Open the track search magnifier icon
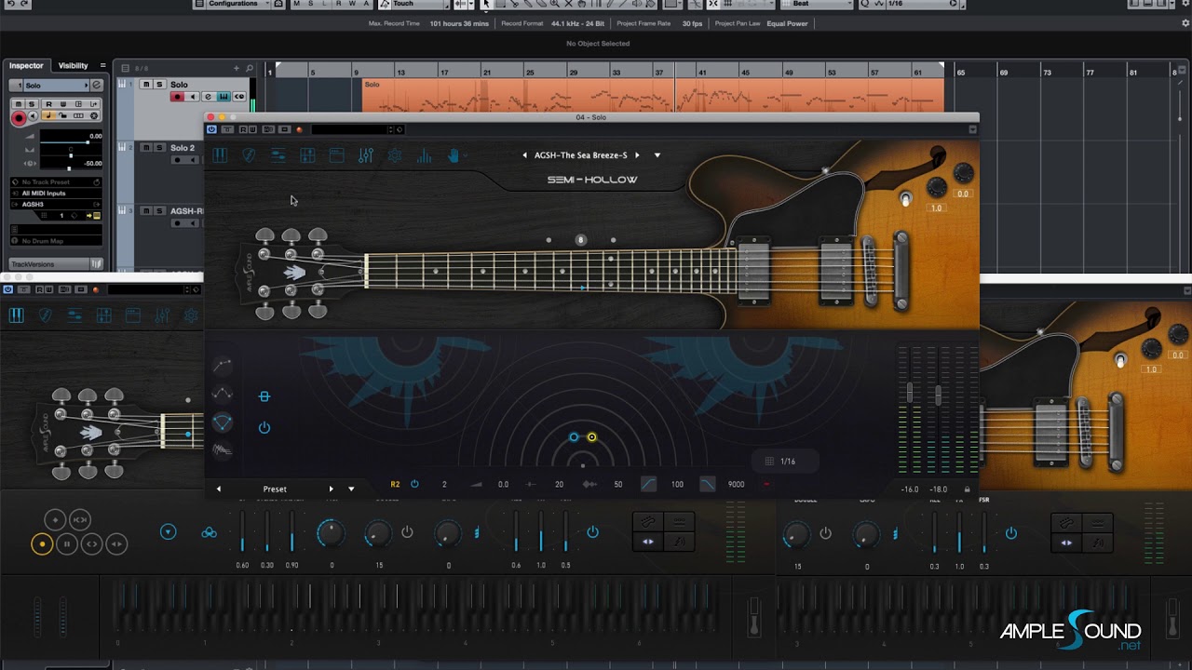This screenshot has width=1192, height=670. pos(250,68)
